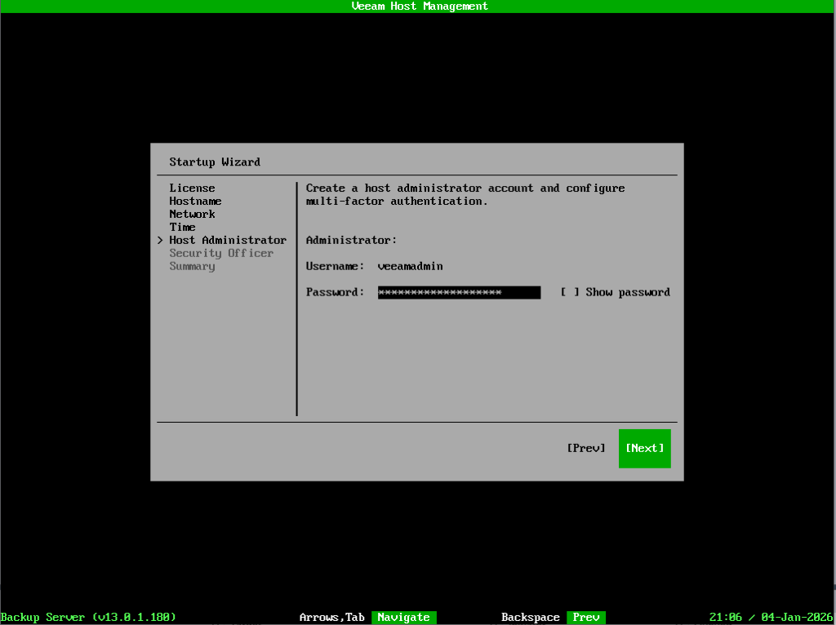Click the Summary wizard step
Viewport: 836px width, 625px height.
(x=192, y=266)
